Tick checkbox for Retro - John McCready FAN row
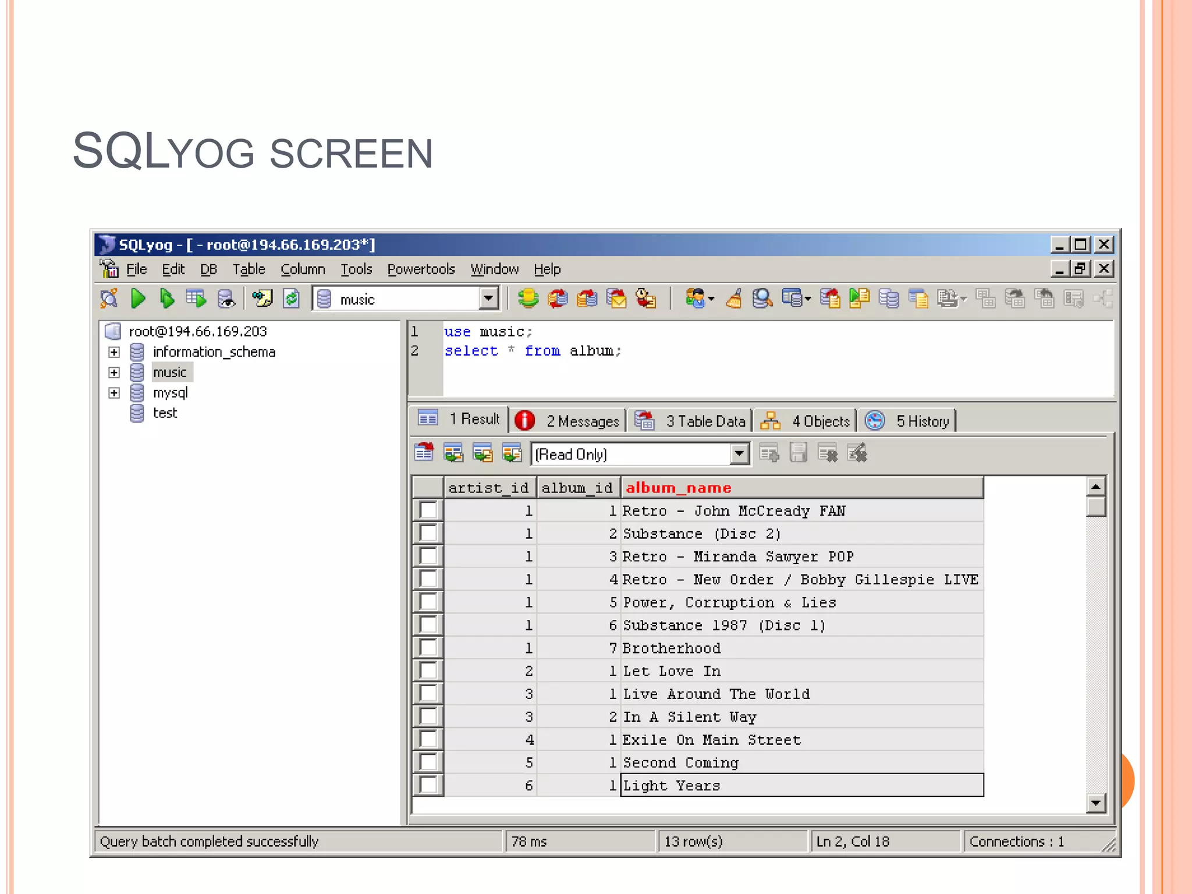This screenshot has width=1192, height=894. (x=428, y=510)
